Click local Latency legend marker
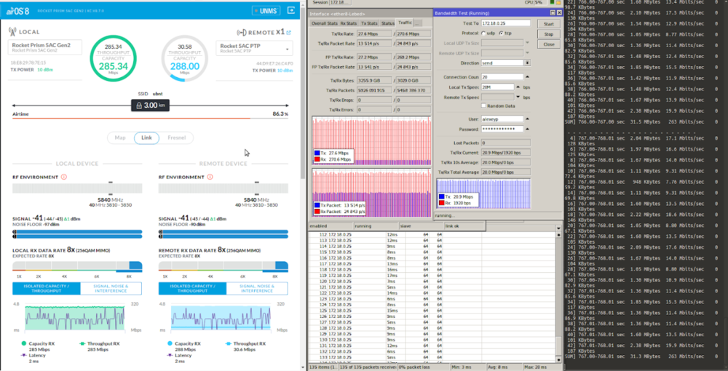 click(24, 355)
